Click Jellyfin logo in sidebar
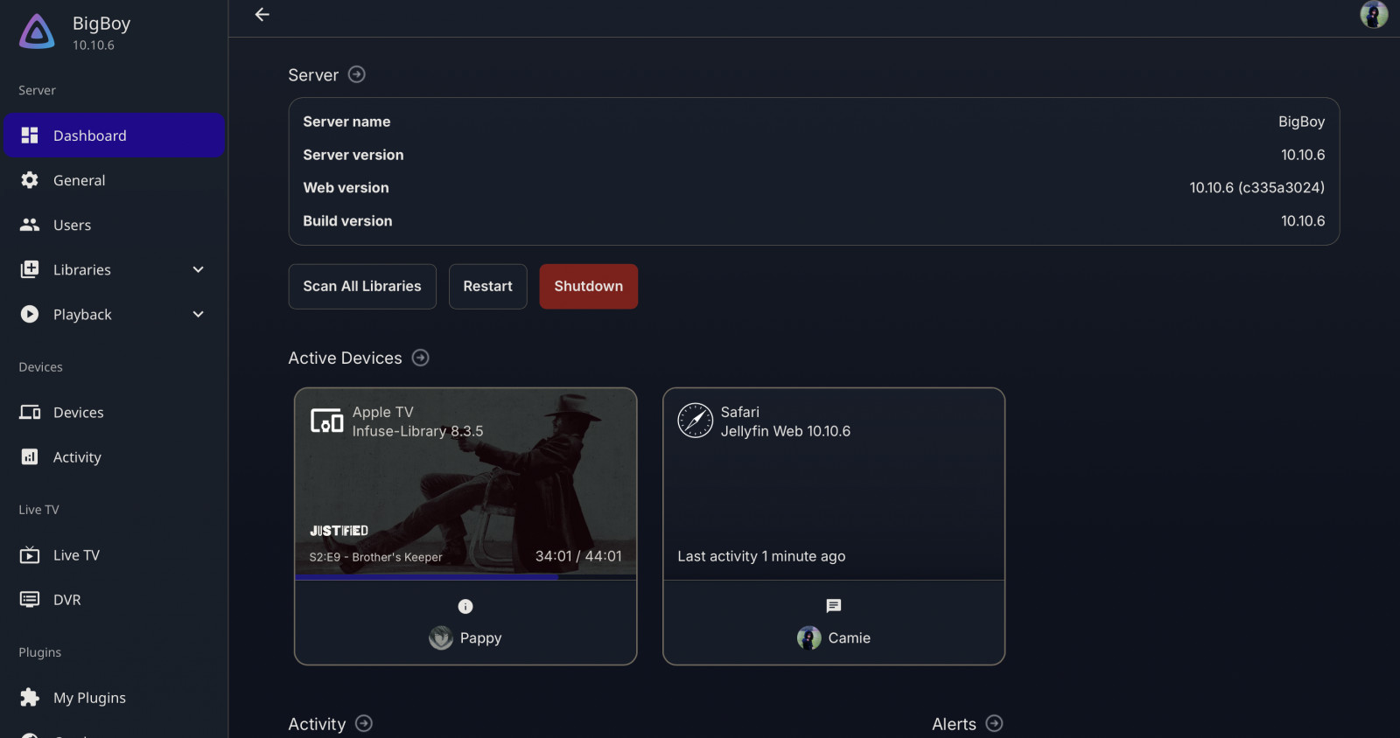The width and height of the screenshot is (1400, 738). point(37,32)
